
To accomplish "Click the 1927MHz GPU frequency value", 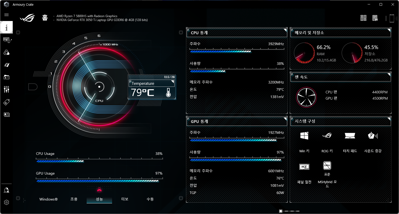I will click(276, 133).
